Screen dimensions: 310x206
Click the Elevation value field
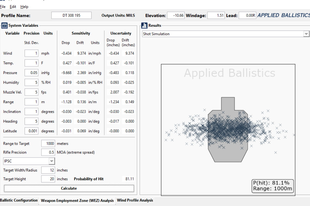(176, 16)
